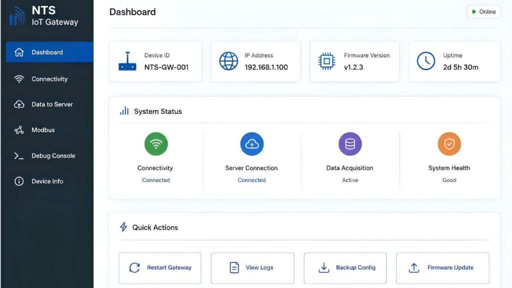The image size is (512, 288).
Task: Click the uptime value 2d 5h 30m
Action: (x=460, y=67)
